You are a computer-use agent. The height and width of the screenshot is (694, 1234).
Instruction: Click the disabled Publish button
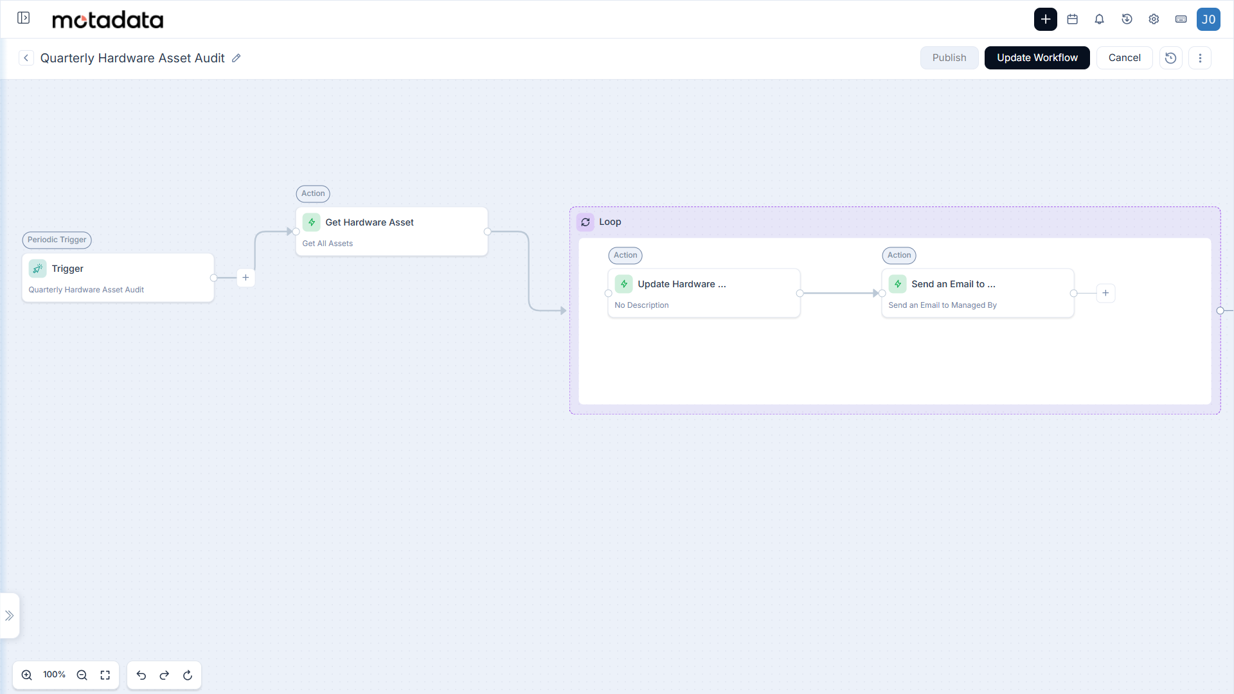[949, 58]
